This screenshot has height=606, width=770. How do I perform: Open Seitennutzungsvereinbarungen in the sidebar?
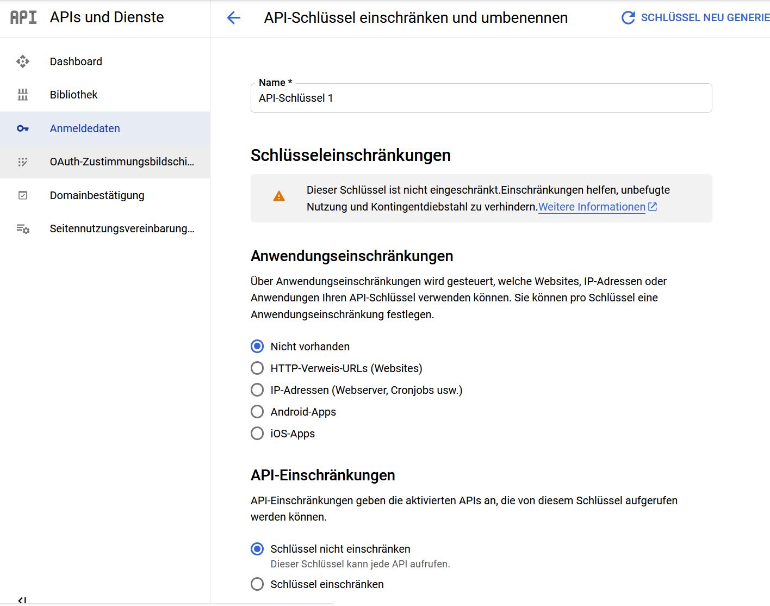point(105,228)
